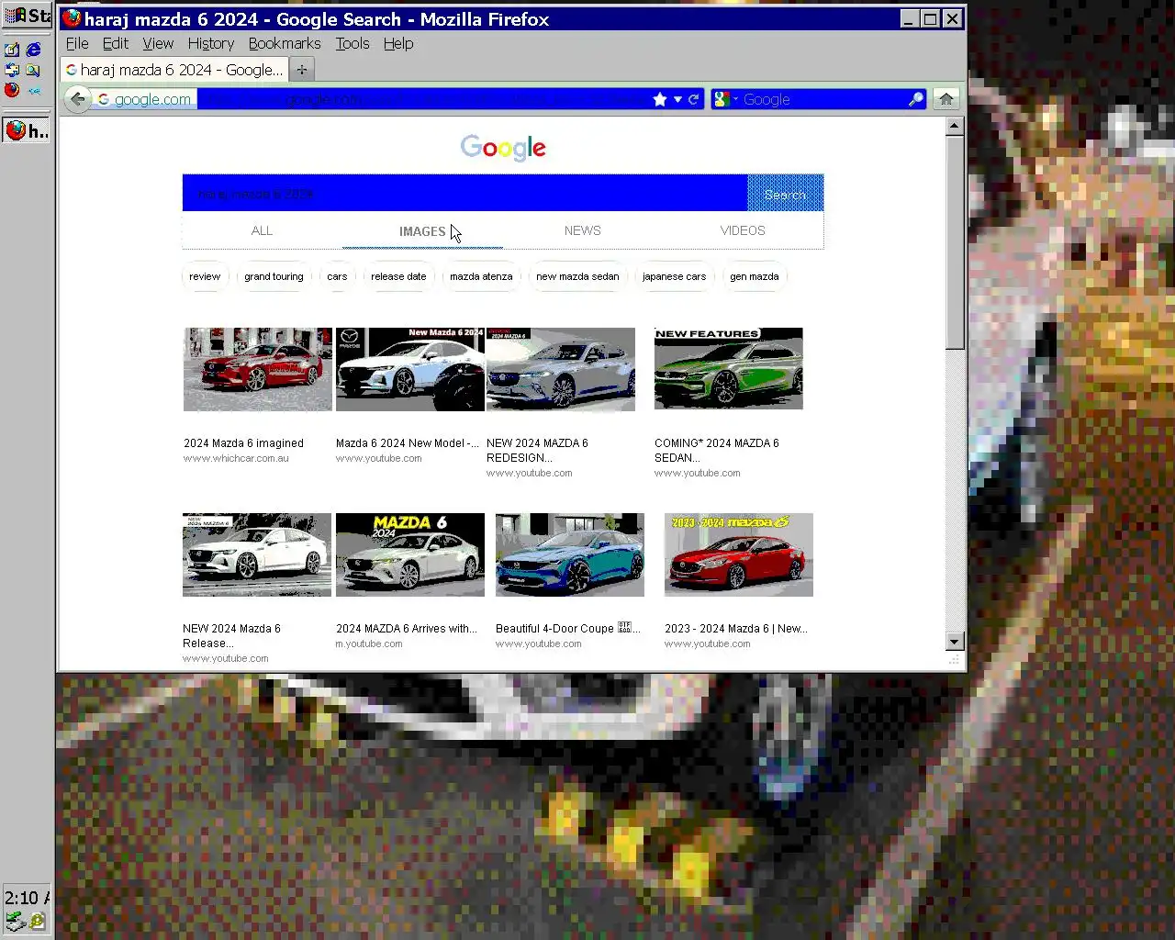Click the Google Search button

(x=785, y=193)
